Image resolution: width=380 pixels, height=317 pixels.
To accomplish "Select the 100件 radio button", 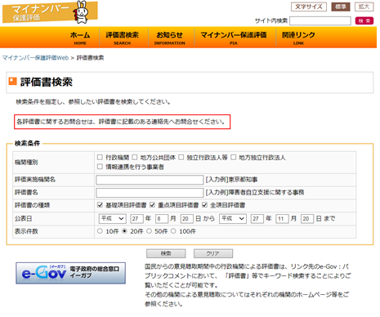I will [x=173, y=231].
